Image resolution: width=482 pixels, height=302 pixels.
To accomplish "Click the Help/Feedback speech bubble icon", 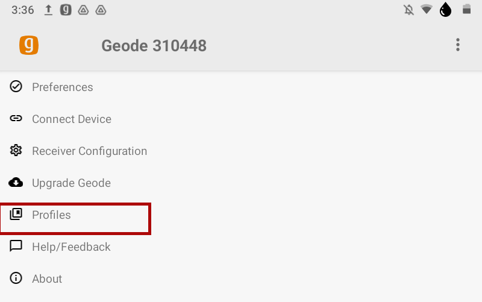I will click(x=16, y=247).
